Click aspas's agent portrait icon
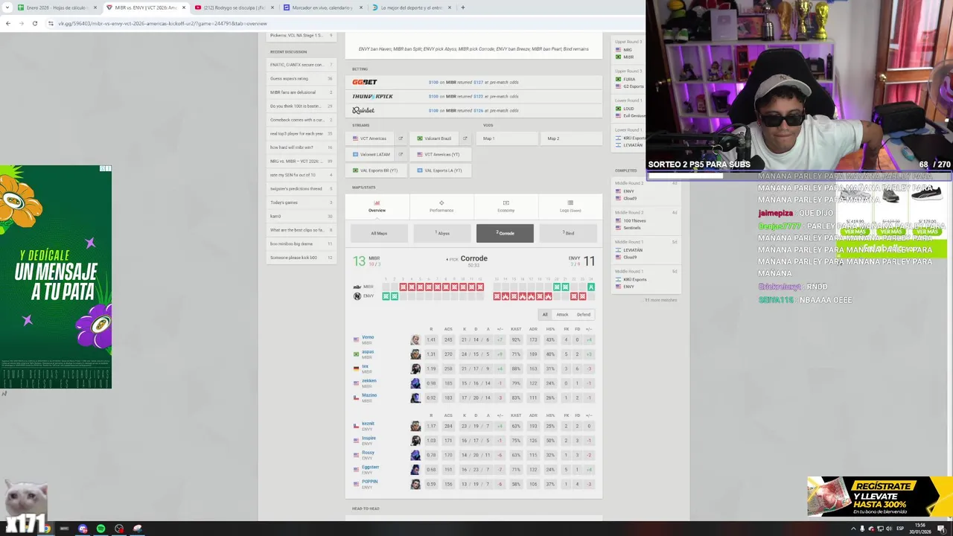953x536 pixels. pyautogui.click(x=415, y=354)
